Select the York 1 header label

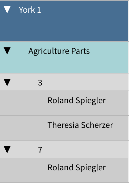30,10
